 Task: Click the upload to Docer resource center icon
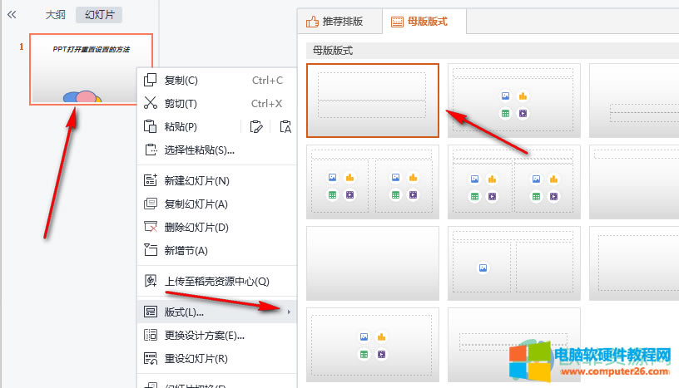(x=151, y=282)
